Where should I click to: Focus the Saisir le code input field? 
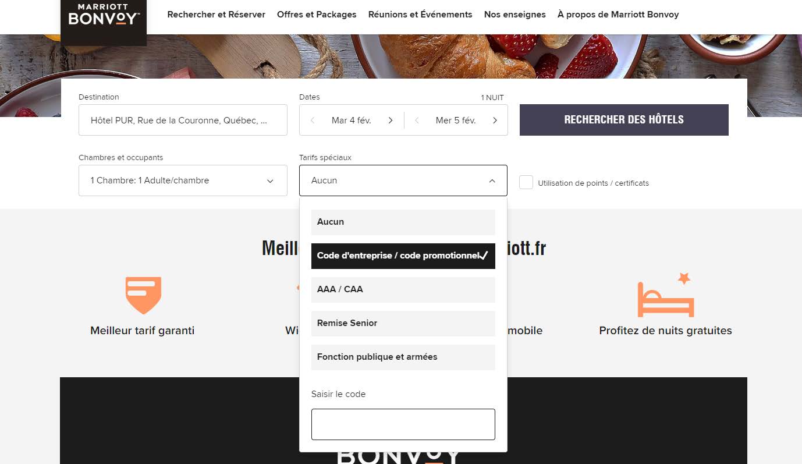[403, 424]
